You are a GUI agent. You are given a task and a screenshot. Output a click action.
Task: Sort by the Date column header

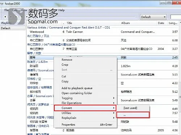point(161,23)
